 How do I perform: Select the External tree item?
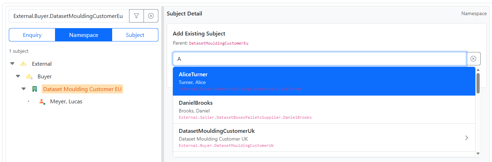42,64
